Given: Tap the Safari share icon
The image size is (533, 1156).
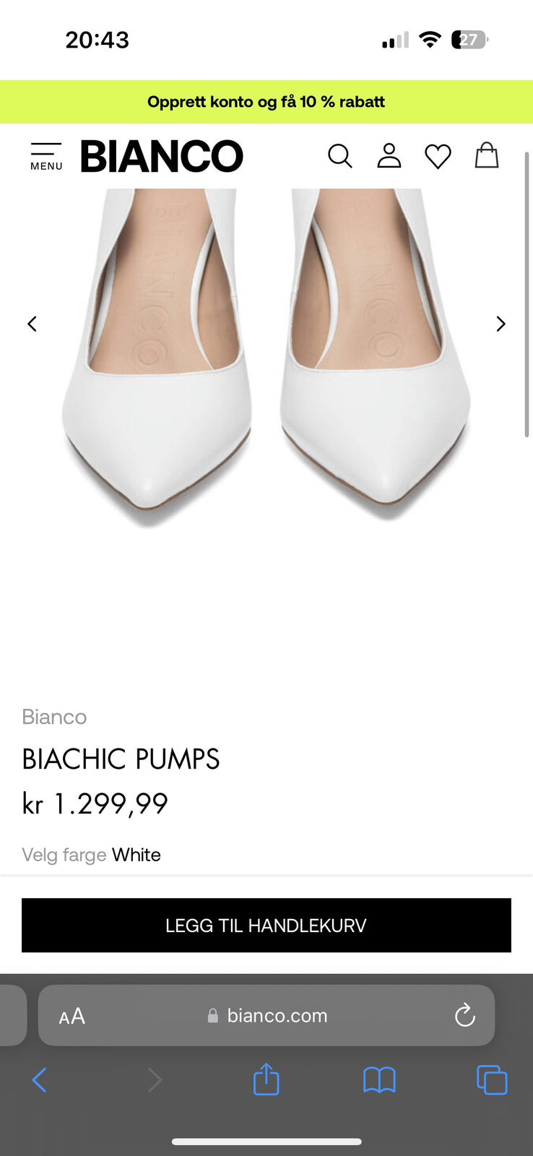Looking at the screenshot, I should pyautogui.click(x=266, y=1079).
